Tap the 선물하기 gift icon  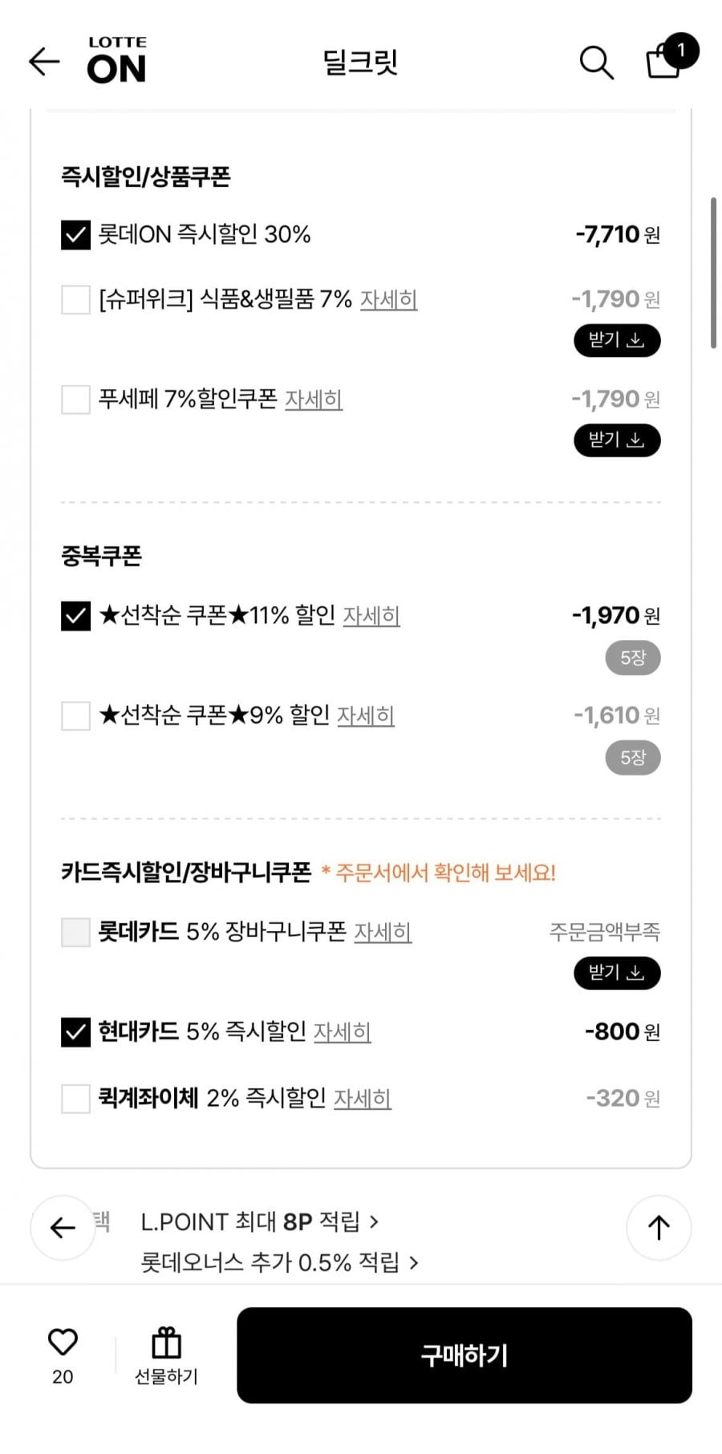[x=166, y=1345]
